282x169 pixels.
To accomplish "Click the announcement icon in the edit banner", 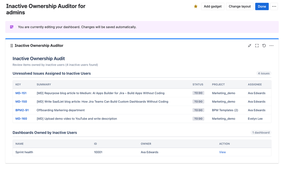I will point(12,27).
